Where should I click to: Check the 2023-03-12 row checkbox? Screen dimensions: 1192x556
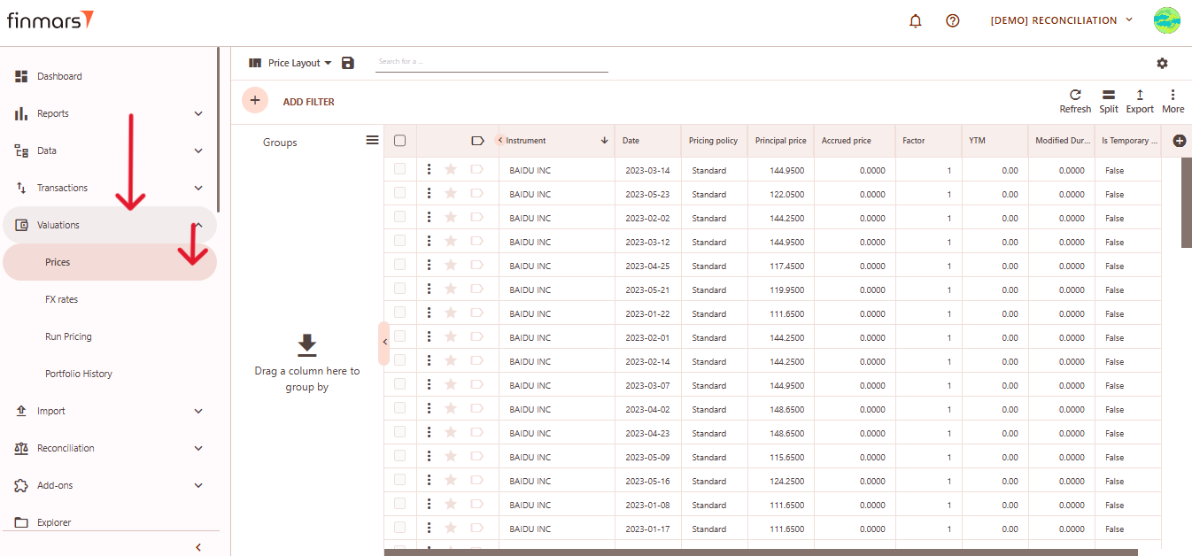point(399,241)
